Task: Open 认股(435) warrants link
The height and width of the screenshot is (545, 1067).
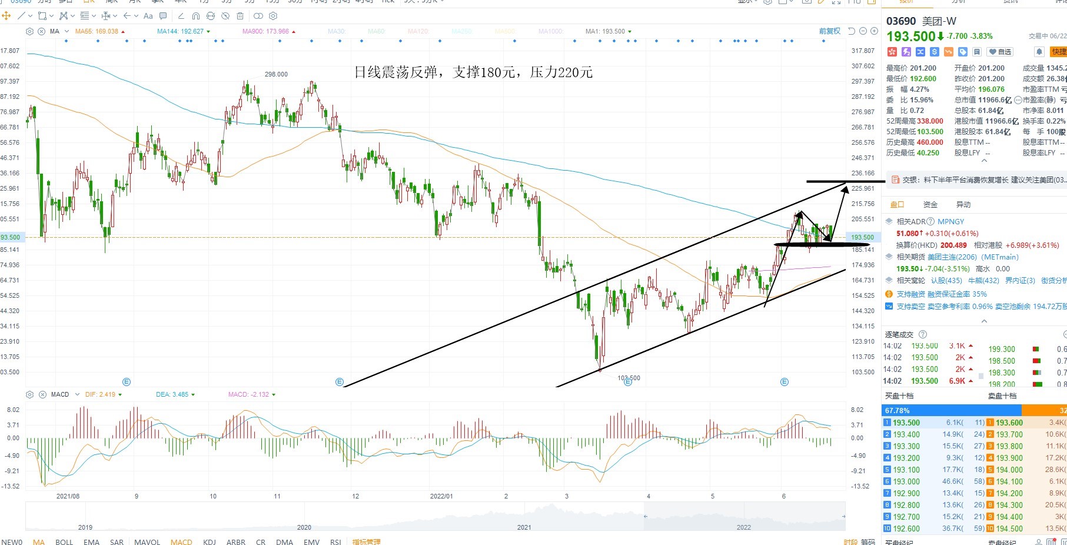Action: click(x=946, y=280)
